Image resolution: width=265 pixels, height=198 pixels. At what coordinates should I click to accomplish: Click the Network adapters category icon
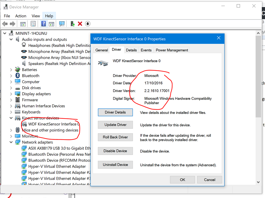pos(18,142)
